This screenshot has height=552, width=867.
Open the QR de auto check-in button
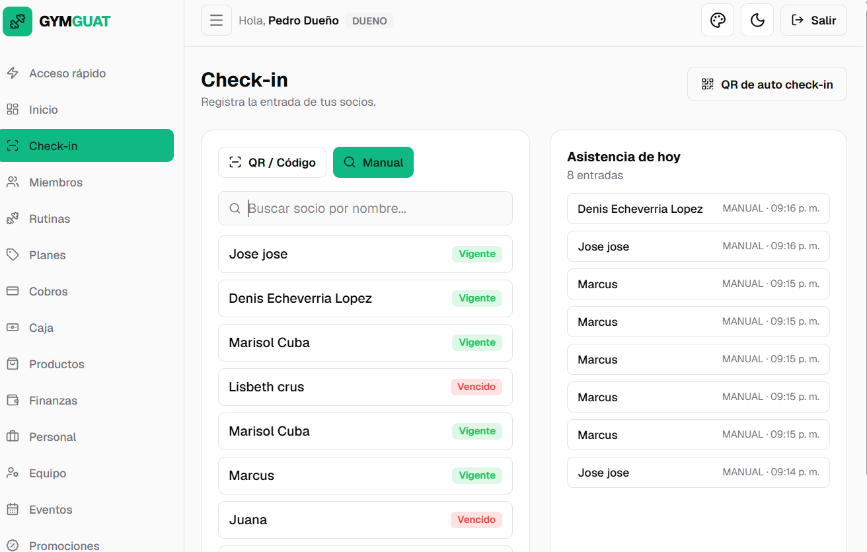pos(767,84)
